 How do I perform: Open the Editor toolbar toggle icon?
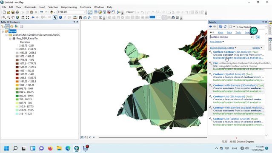pyautogui.click(x=90, y=12)
